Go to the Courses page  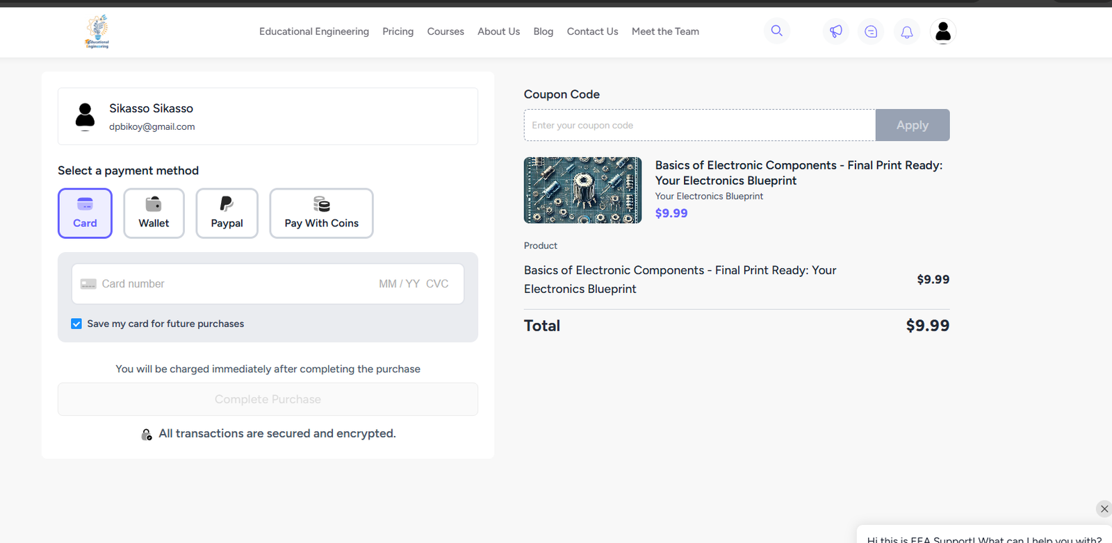(445, 32)
